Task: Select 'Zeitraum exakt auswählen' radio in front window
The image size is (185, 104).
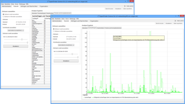Action: 54,29
